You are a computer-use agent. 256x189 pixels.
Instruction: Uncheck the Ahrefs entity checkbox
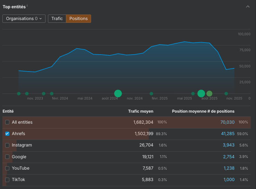pos(7,134)
